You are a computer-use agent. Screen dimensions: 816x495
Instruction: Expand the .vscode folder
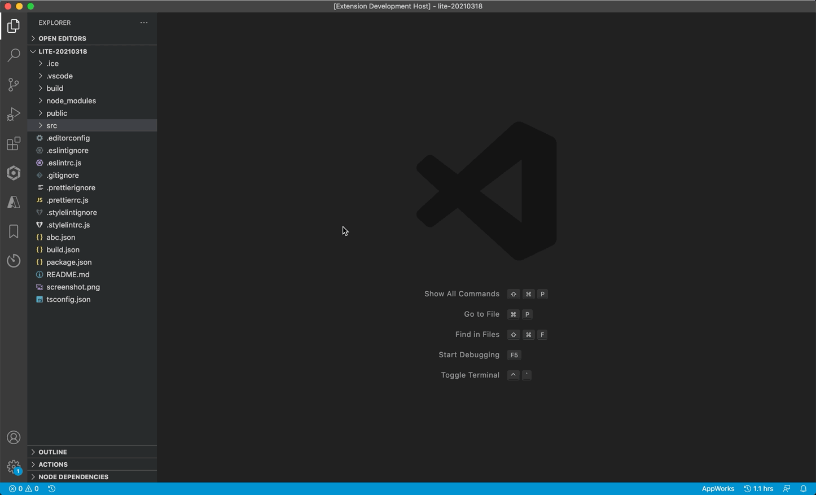point(92,76)
